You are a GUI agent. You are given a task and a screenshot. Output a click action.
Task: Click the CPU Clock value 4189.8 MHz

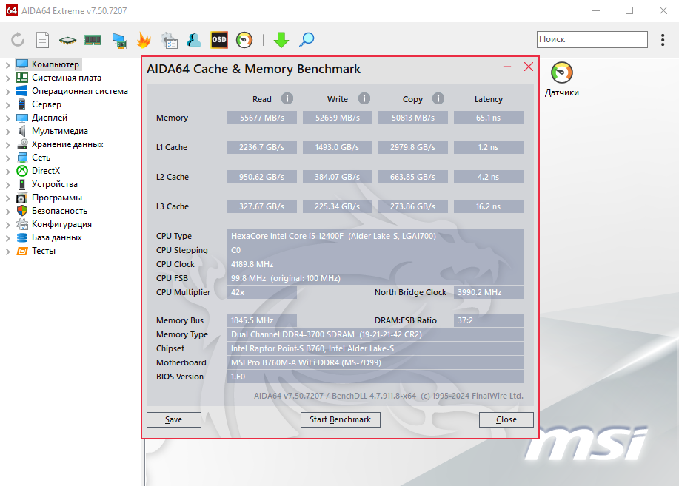375,264
